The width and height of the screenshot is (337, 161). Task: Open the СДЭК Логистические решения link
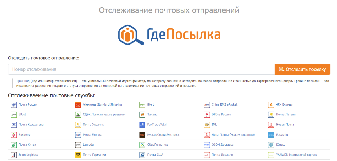click(104, 114)
